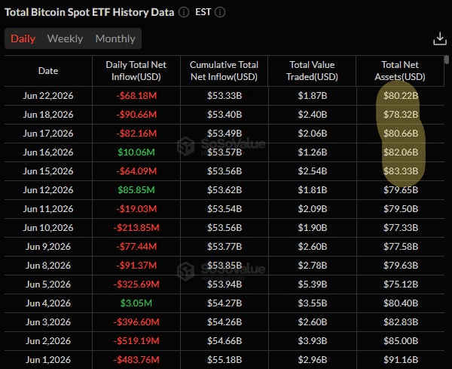The width and height of the screenshot is (452, 369).
Task: Click the Cumulative Total Net Inflow header
Action: 224,71
